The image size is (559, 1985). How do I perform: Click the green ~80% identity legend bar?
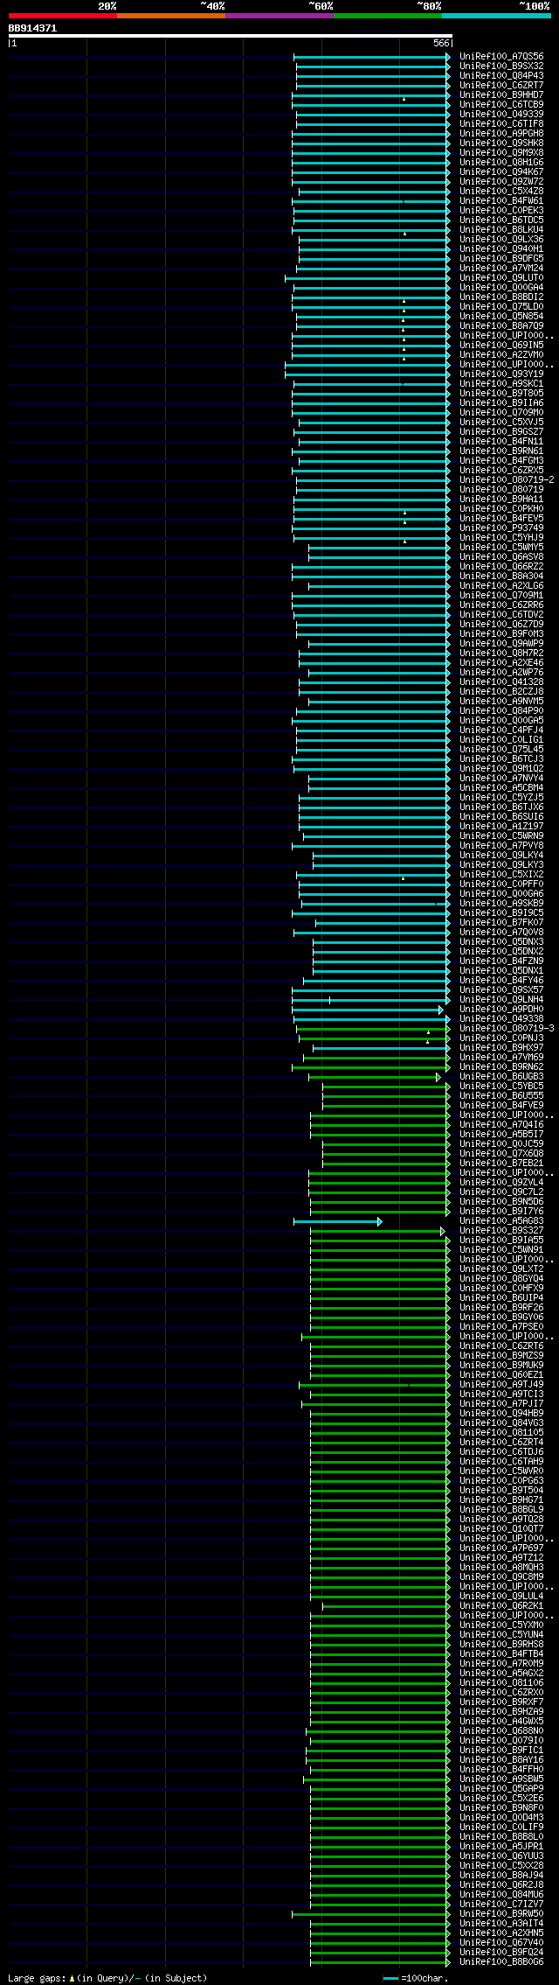click(x=388, y=16)
